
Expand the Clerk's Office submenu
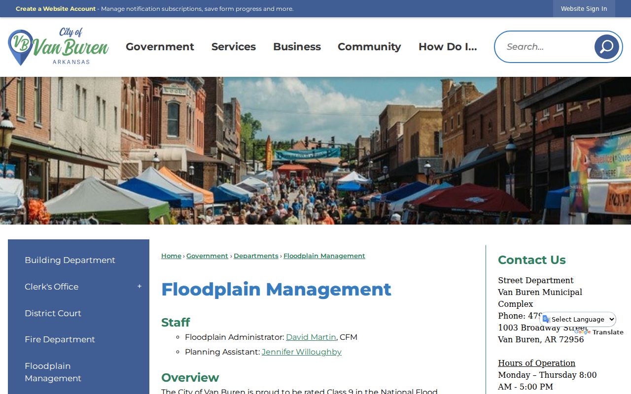click(x=140, y=287)
